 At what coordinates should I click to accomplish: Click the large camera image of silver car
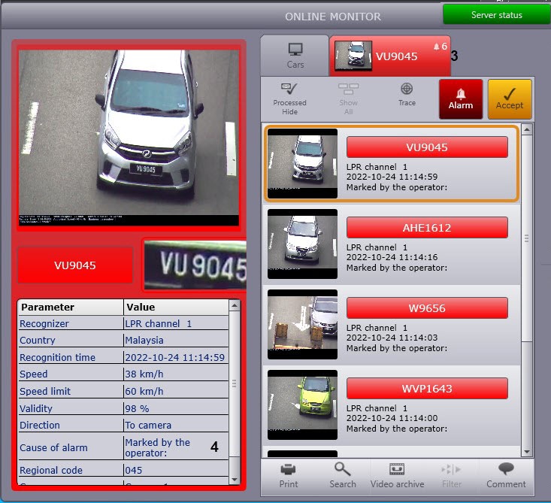tap(129, 138)
